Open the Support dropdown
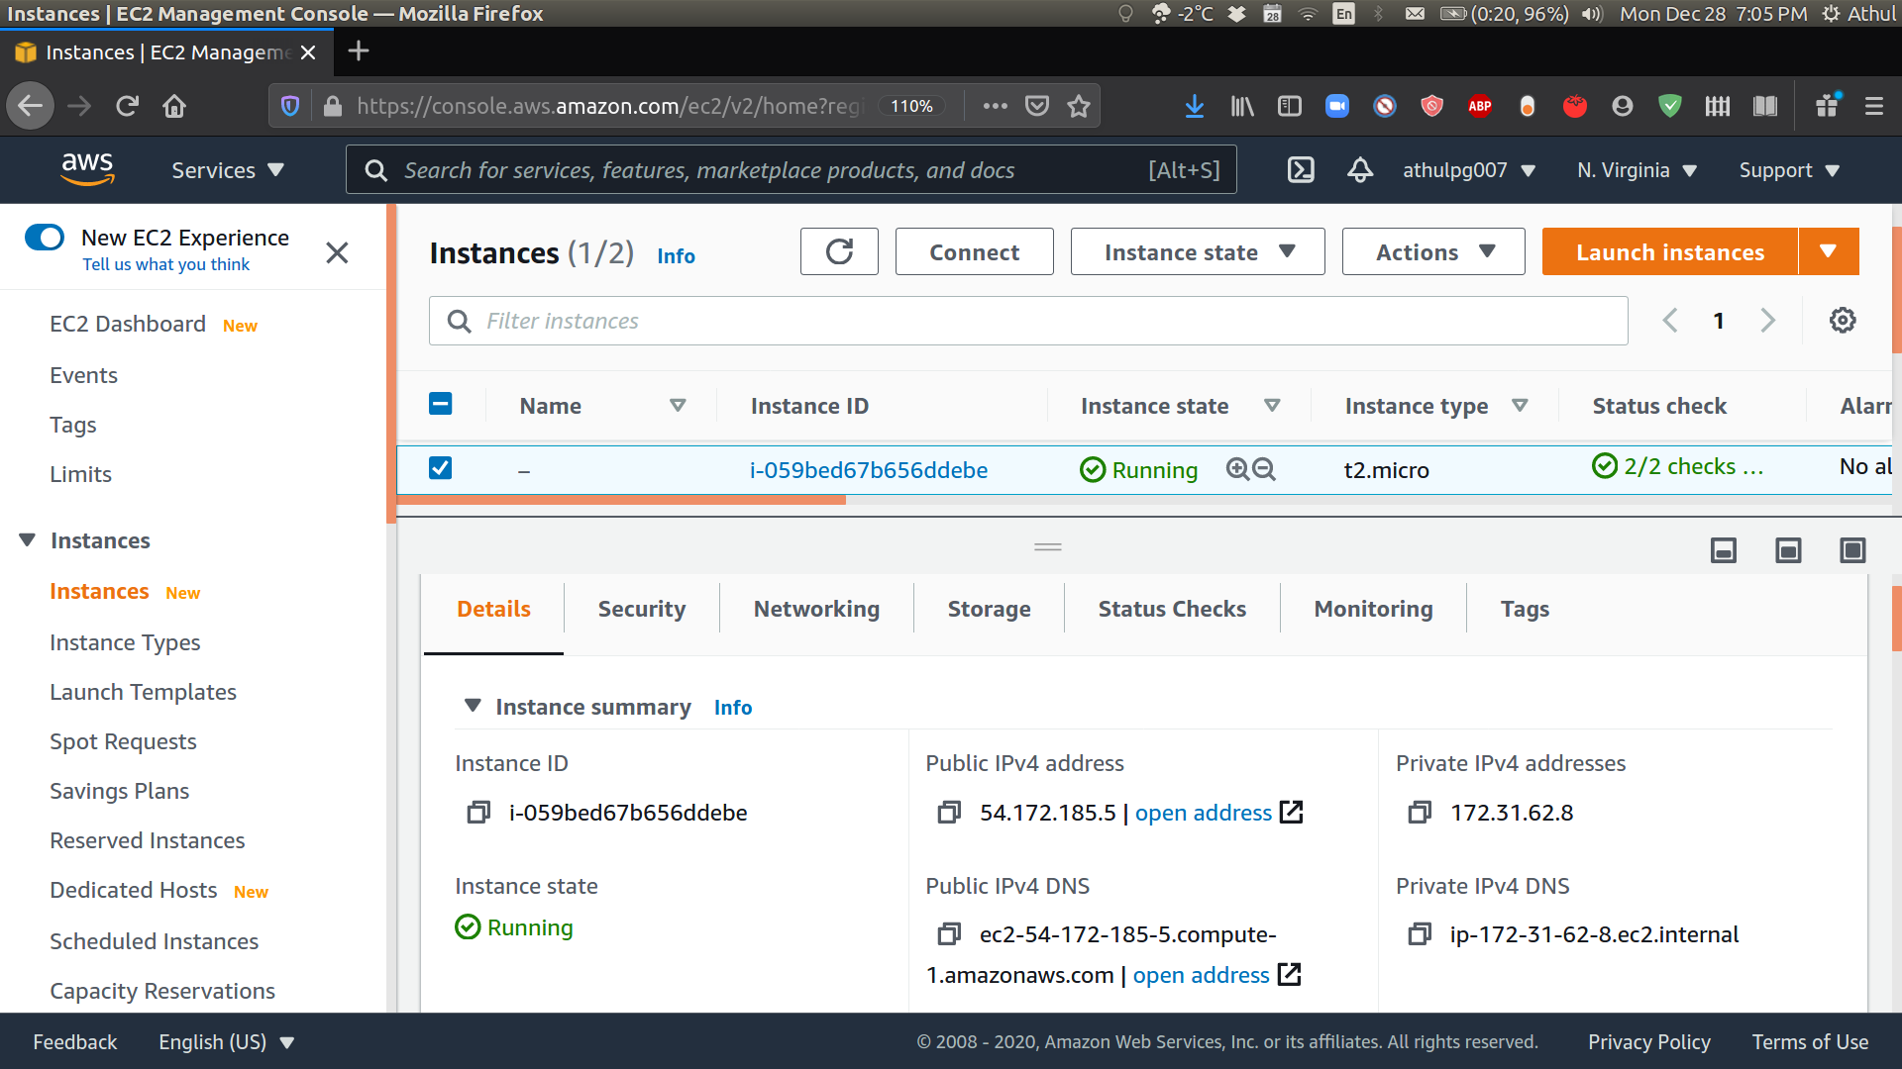 1789,170
